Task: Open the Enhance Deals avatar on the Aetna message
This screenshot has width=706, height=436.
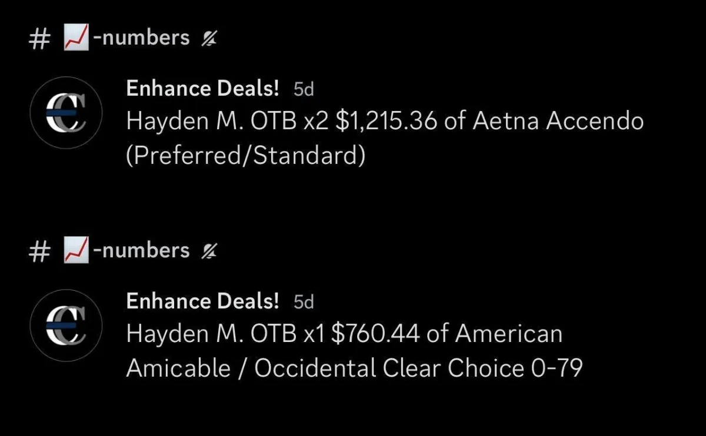Action: pyautogui.click(x=66, y=111)
